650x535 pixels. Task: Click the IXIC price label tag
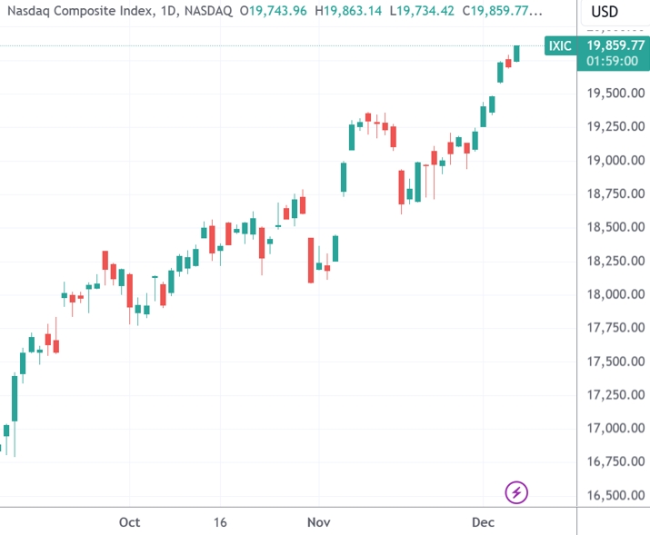point(560,45)
